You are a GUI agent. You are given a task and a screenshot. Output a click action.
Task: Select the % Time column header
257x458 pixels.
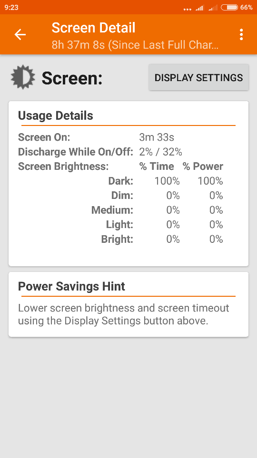[x=157, y=166]
